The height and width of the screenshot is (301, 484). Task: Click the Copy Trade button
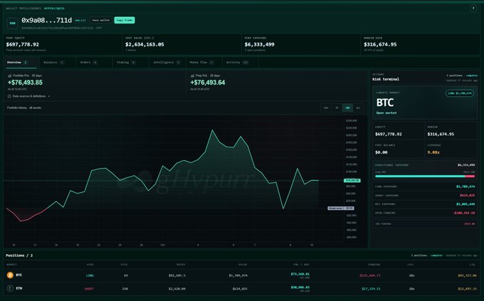point(125,20)
